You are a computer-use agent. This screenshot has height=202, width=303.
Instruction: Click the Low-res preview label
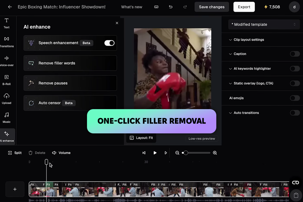(202, 139)
